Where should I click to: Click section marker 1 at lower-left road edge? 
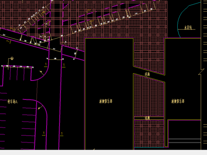tap(44, 133)
